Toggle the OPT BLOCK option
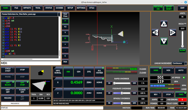 click(x=8, y=84)
